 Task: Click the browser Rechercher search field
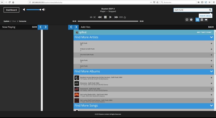178,2
